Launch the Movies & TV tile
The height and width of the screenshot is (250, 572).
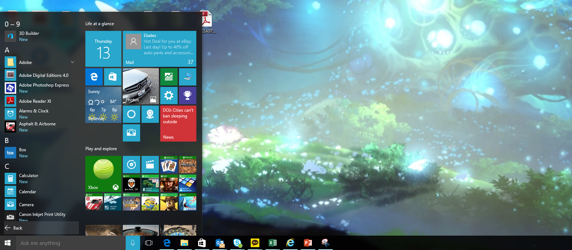coord(150,165)
